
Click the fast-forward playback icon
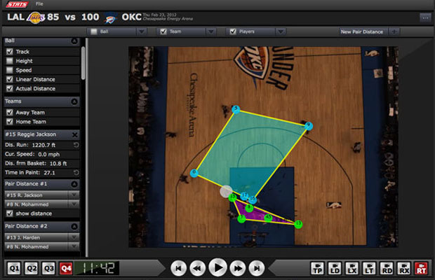point(238,267)
